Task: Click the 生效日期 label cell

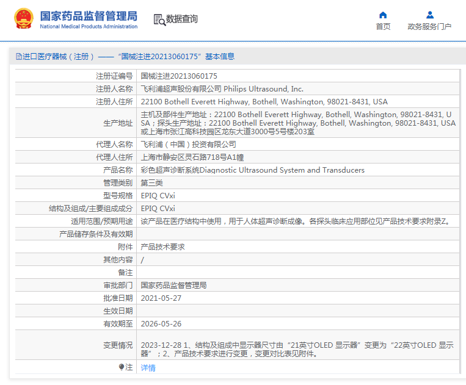Action: click(x=76, y=311)
